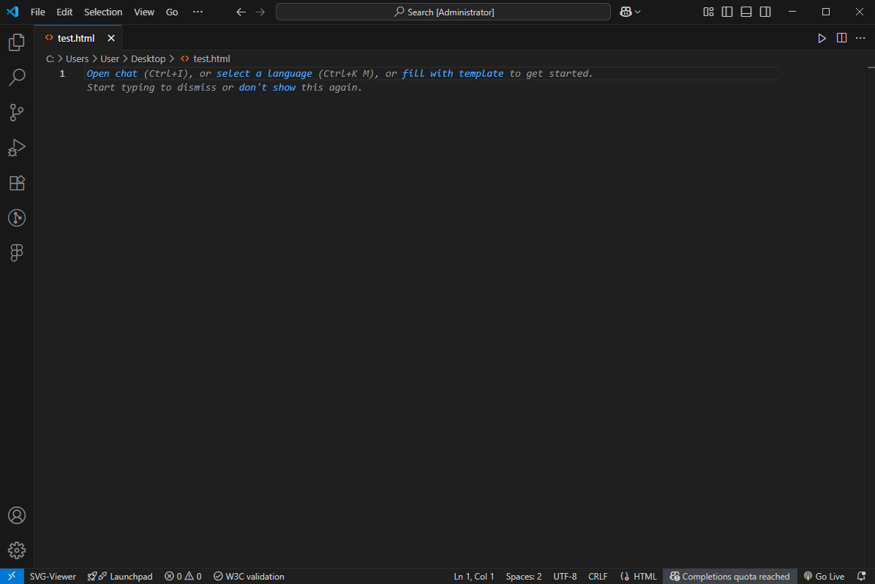Expand the Customize Layout options

(707, 12)
